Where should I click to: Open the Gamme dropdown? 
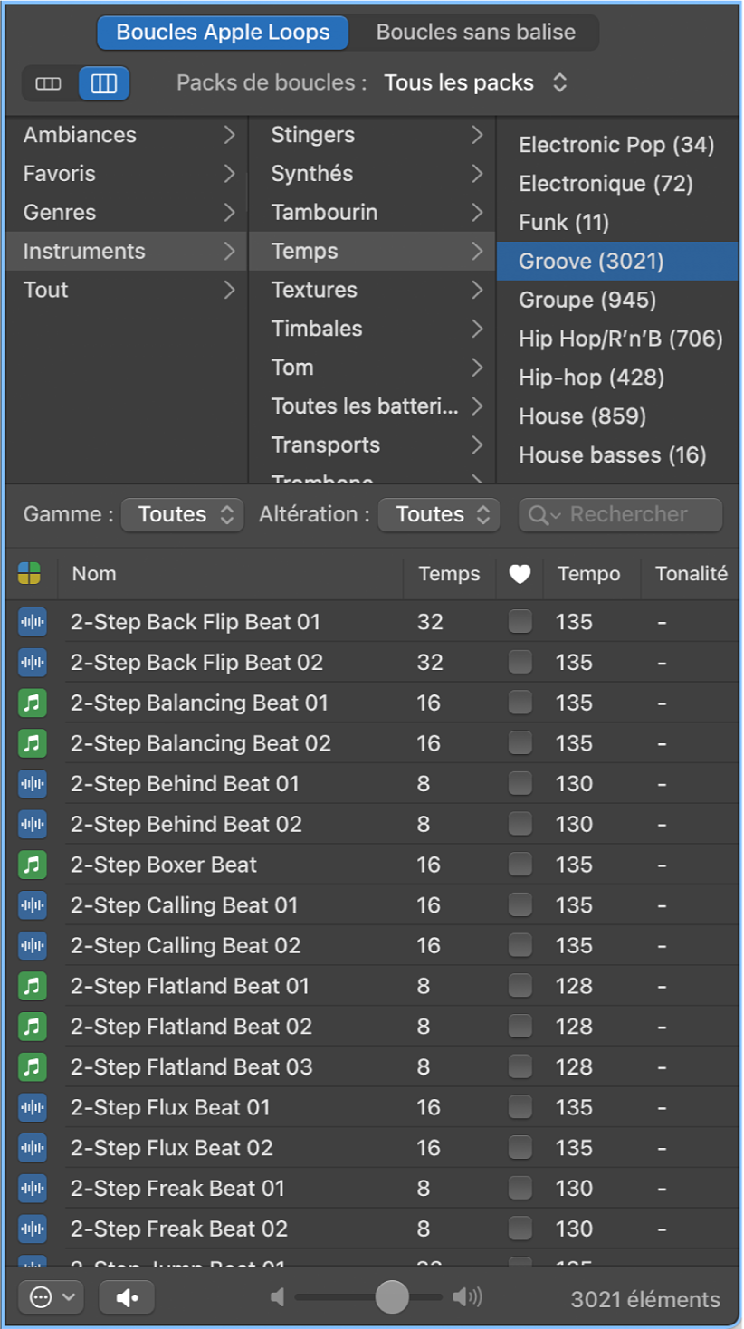[x=183, y=515]
